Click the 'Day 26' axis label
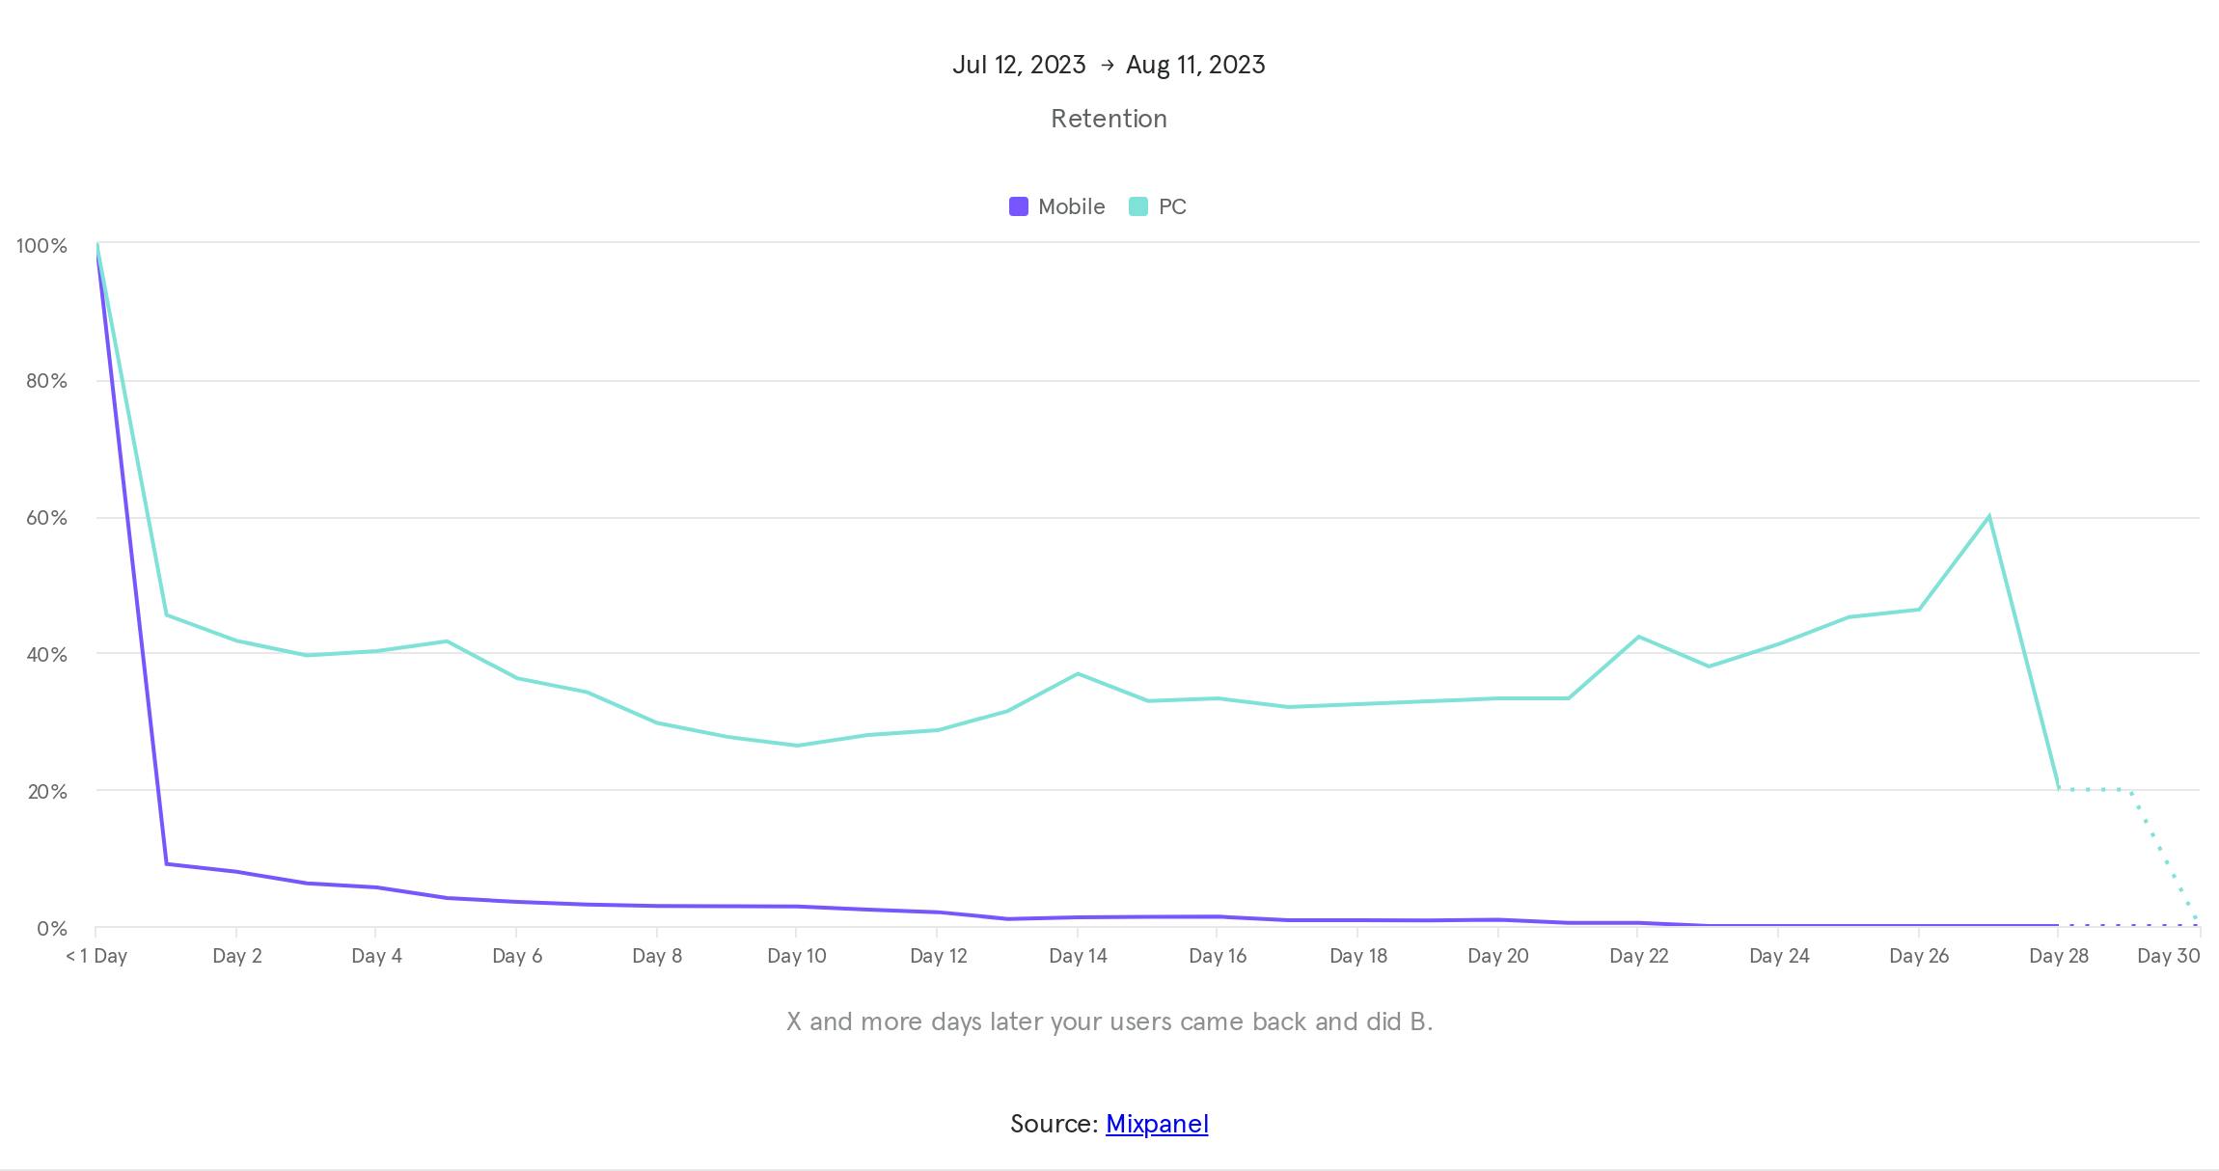 [x=1919, y=956]
